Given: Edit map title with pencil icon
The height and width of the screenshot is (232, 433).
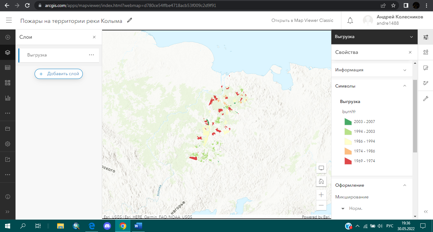Looking at the screenshot, I should [129, 21].
